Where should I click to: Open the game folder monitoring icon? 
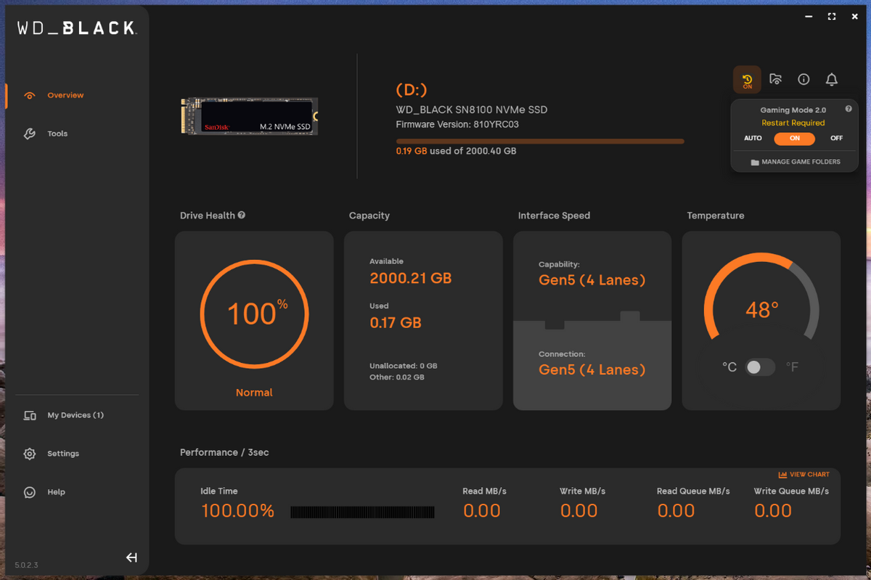[x=775, y=79]
